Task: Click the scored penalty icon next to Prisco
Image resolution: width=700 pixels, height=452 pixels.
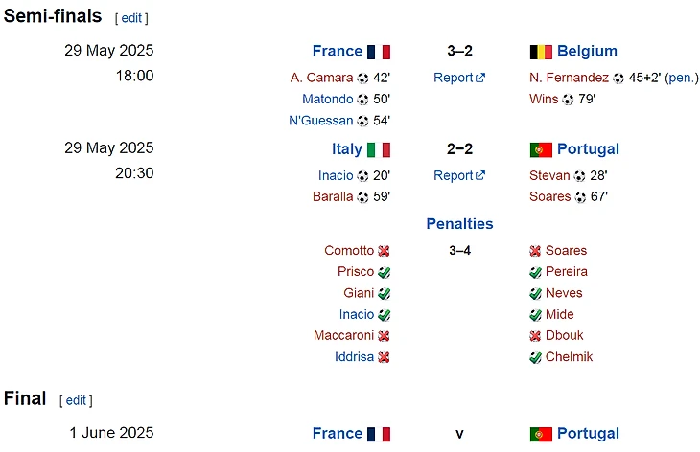Action: click(x=384, y=272)
